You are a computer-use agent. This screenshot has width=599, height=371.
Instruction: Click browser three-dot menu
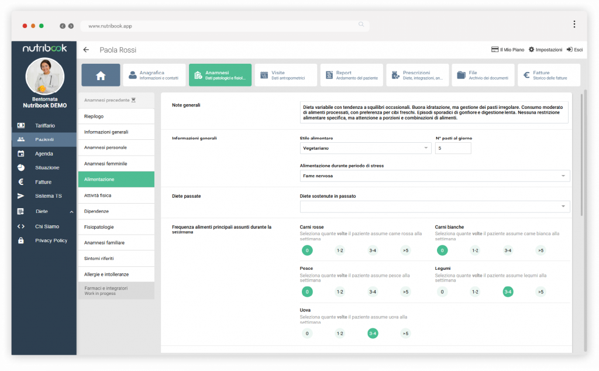click(x=574, y=25)
